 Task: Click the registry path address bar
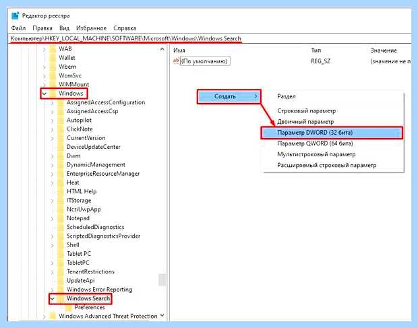(x=210, y=38)
